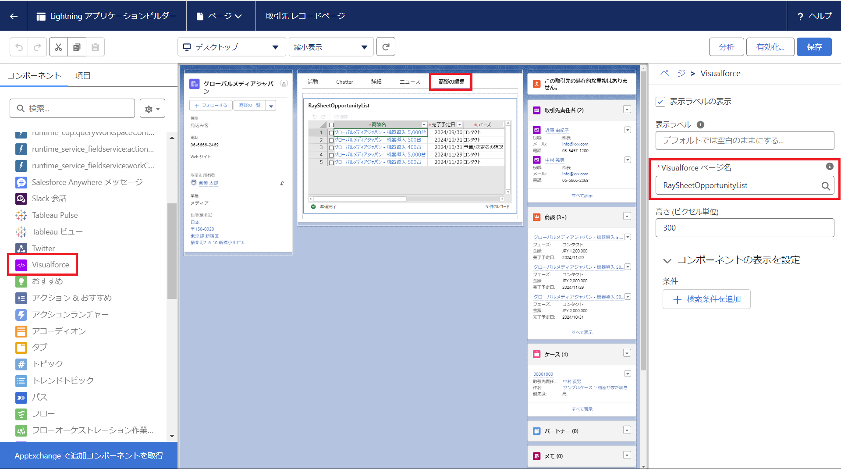This screenshot has height=469, width=841.
Task: Copy the selected component
Action: [77, 47]
